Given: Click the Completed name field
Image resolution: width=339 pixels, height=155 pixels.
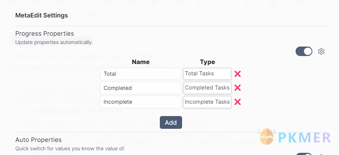Looking at the screenshot, I should click(141, 88).
